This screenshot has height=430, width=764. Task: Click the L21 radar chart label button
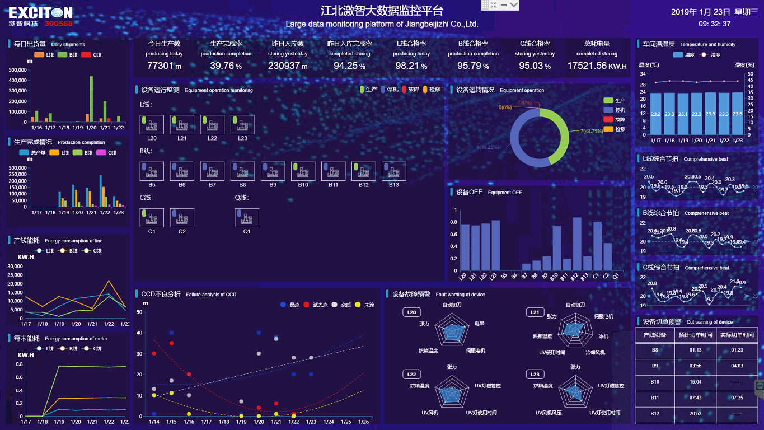click(x=535, y=312)
